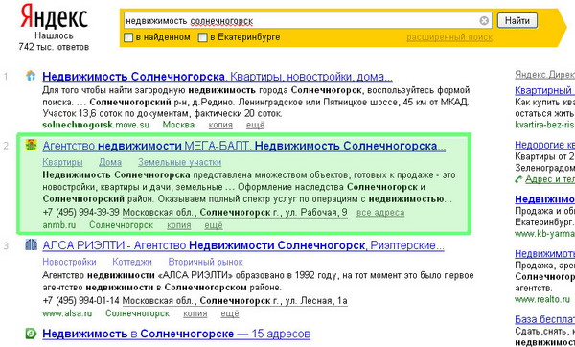Click the phone icon next to 'Адрес и тел' ad
Image resolution: width=575 pixels, height=347 pixels.
(x=518, y=180)
